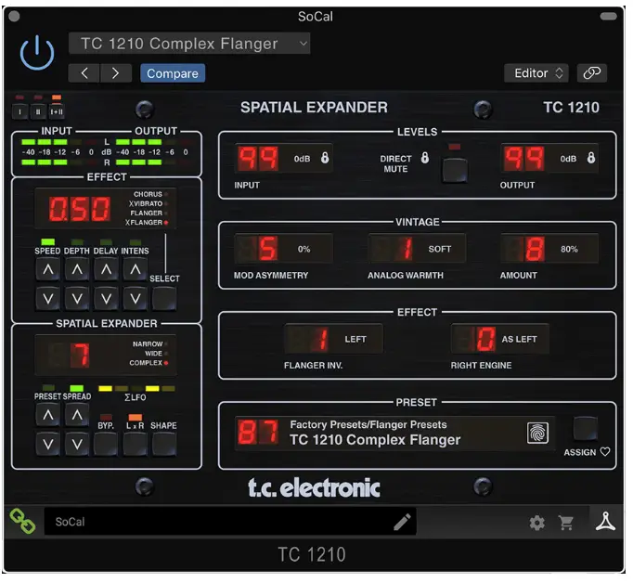The height and width of the screenshot is (583, 633).
Task: Open the shop cart icon
Action: click(x=566, y=523)
